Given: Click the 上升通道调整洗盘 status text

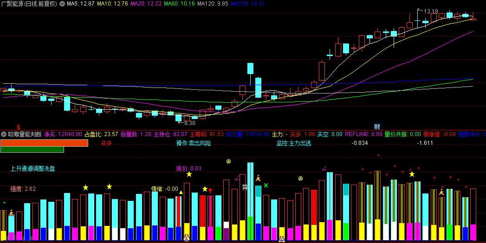Looking at the screenshot, I should 32,168.
